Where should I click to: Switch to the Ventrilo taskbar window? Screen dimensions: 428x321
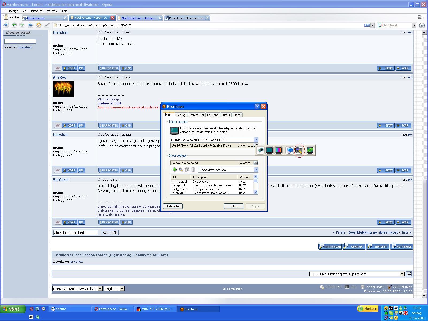70,309
